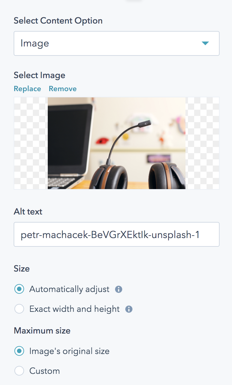232x385 pixels.
Task: Select the Exact width and height radio button
Action: tap(19, 309)
